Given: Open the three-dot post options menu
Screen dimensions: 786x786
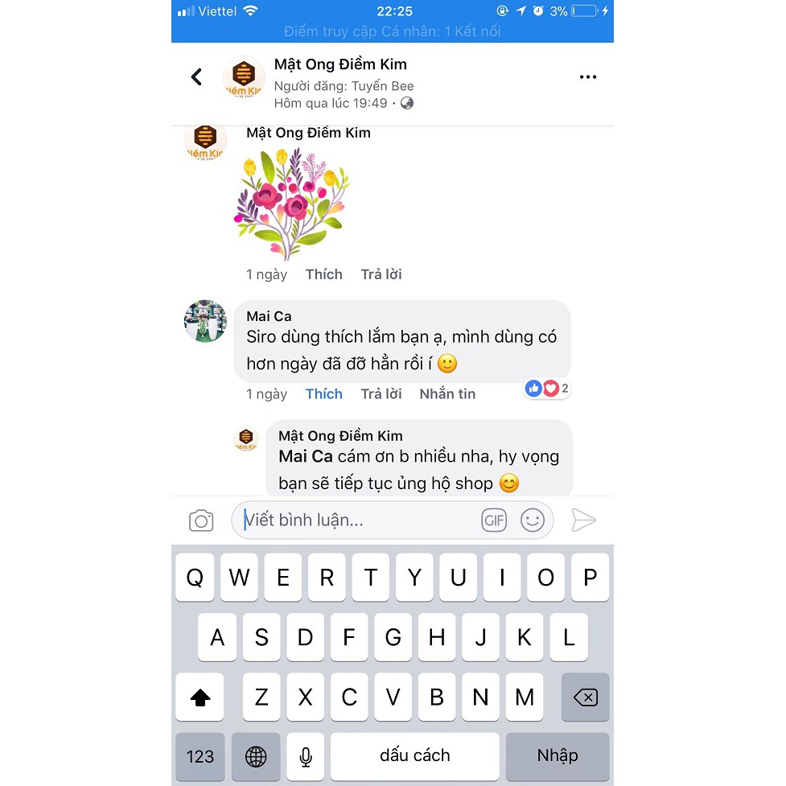Looking at the screenshot, I should point(587,76).
